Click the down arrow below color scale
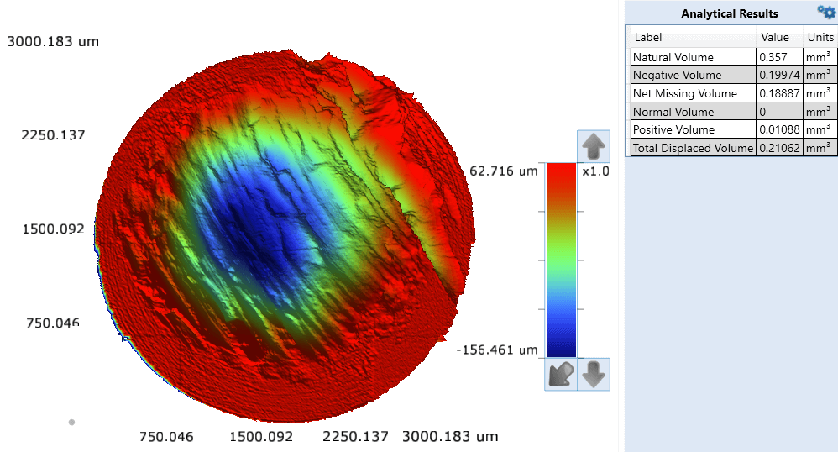Viewport: 838px width, 452px height. [x=594, y=375]
